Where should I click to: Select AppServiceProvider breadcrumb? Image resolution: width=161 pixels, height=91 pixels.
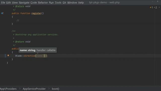pos(34,89)
